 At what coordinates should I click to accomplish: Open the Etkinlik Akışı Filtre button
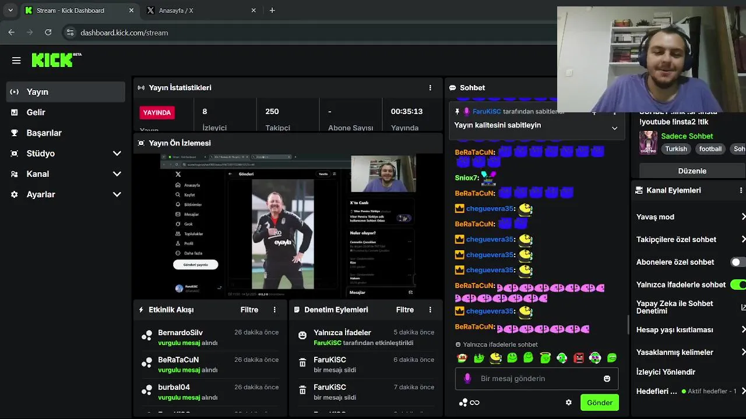(249, 310)
